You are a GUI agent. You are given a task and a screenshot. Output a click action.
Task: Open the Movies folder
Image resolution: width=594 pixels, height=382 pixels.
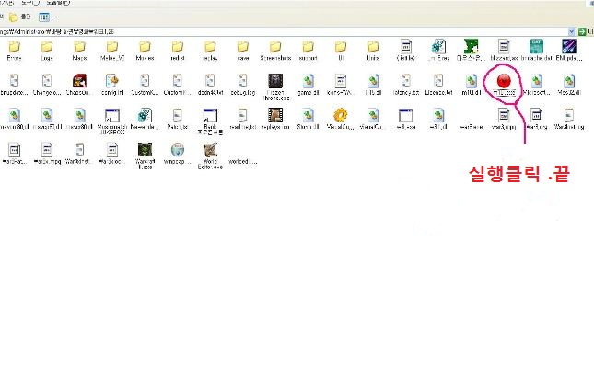144,47
